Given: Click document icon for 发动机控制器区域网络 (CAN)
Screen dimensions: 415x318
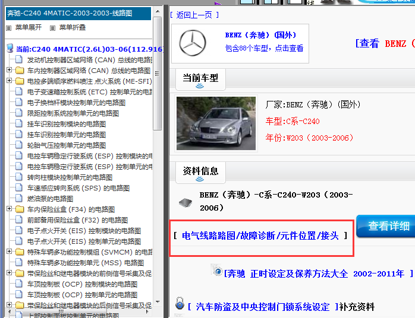Looking at the screenshot, I should [x=19, y=59].
